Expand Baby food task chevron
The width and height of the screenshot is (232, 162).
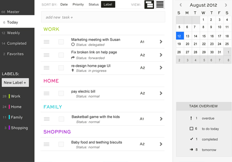click(161, 144)
